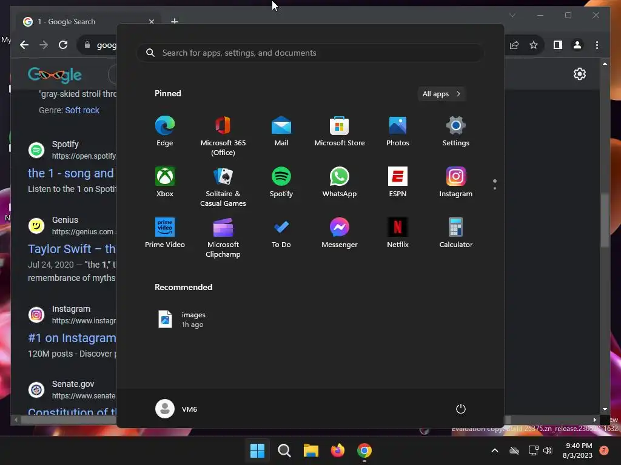
Task: Launch the Xbox app
Action: pos(165,182)
